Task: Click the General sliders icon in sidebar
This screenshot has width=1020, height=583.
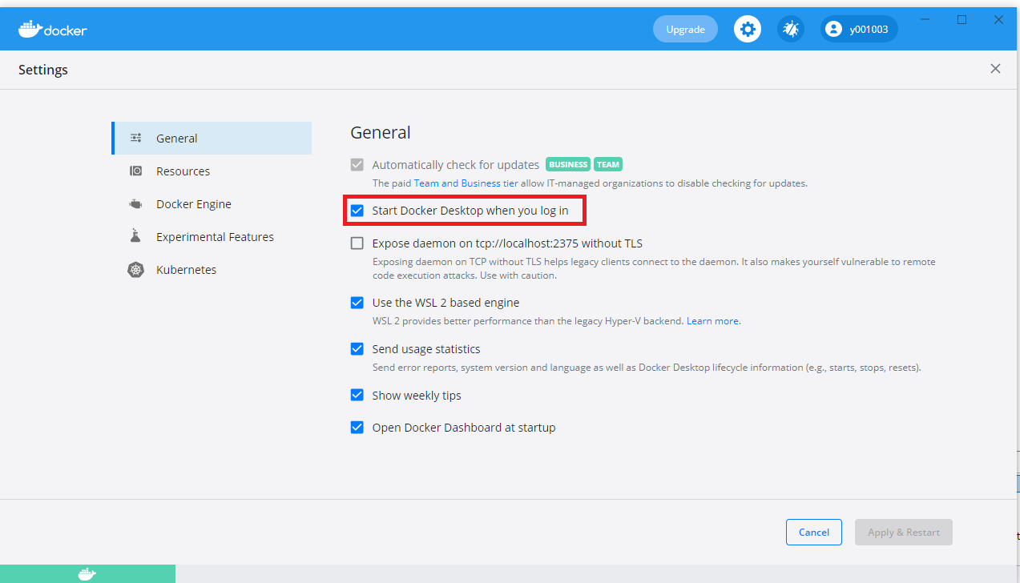Action: [x=135, y=138]
